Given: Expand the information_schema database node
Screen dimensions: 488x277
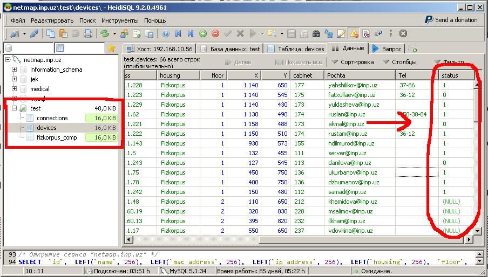Looking at the screenshot, I should coord(14,70).
